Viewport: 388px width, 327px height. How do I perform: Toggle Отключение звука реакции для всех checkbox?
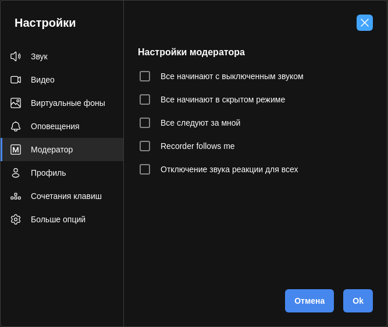145,169
